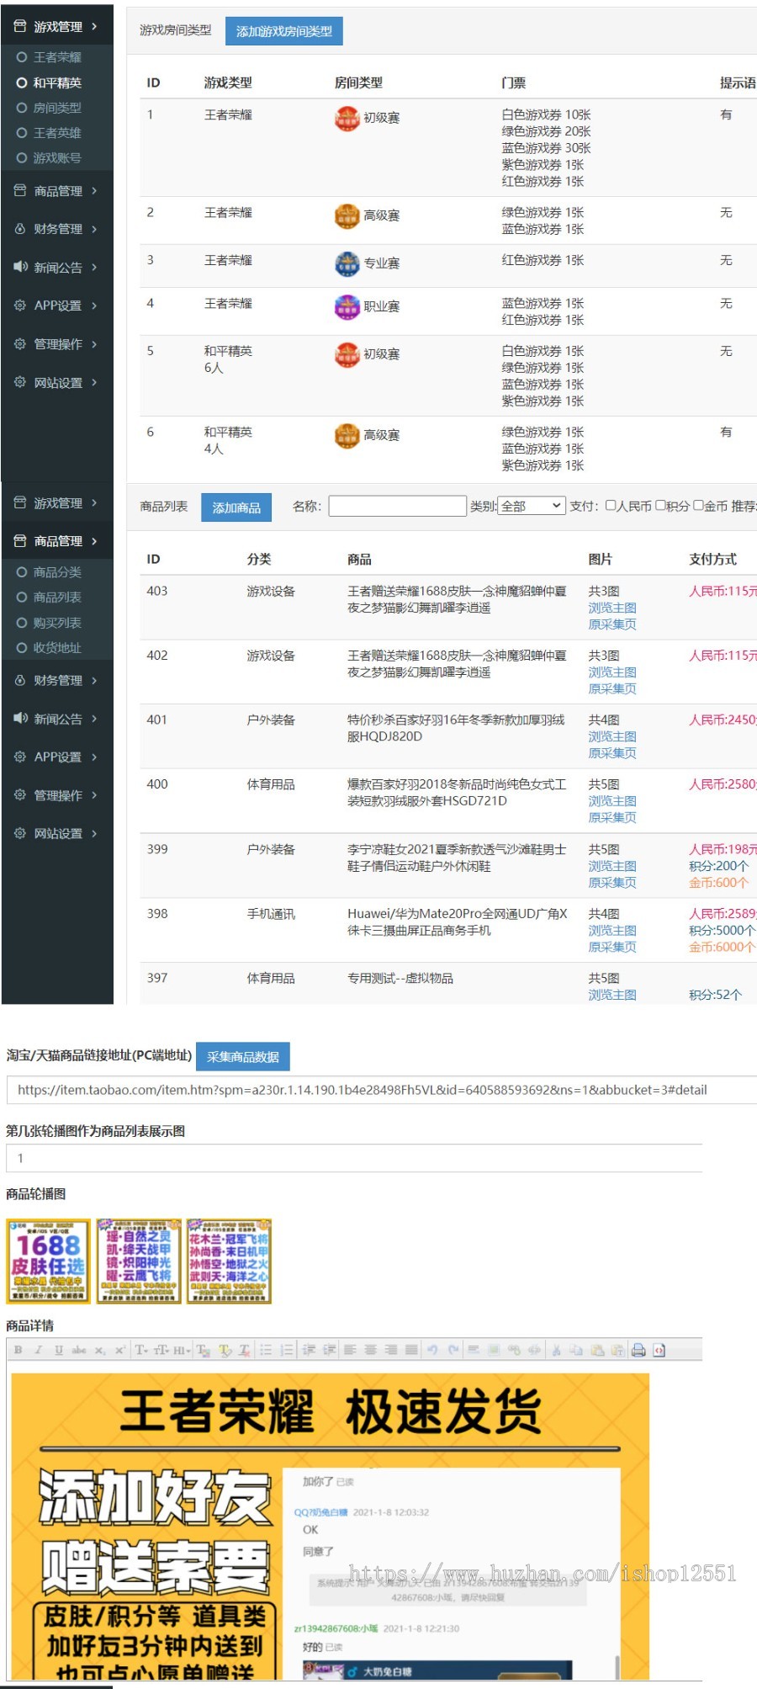Viewport: 757px width, 1689px height.
Task: Decrease indent in the editor toolbar
Action: click(x=310, y=1350)
